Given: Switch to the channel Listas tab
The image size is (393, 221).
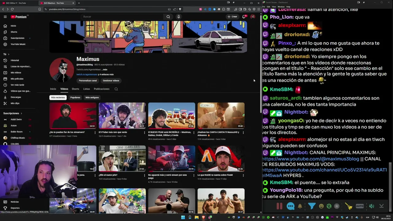Looking at the screenshot, I should (x=87, y=89).
